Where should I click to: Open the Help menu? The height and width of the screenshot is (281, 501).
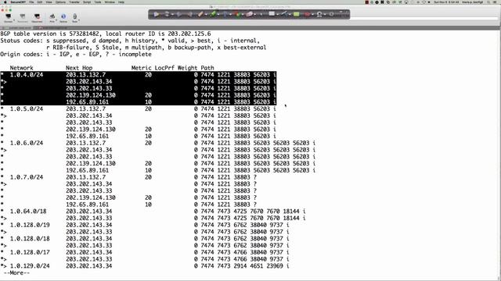121,2
